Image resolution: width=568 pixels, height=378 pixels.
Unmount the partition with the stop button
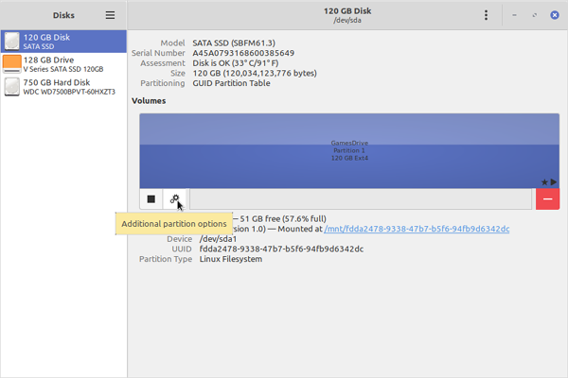(151, 199)
